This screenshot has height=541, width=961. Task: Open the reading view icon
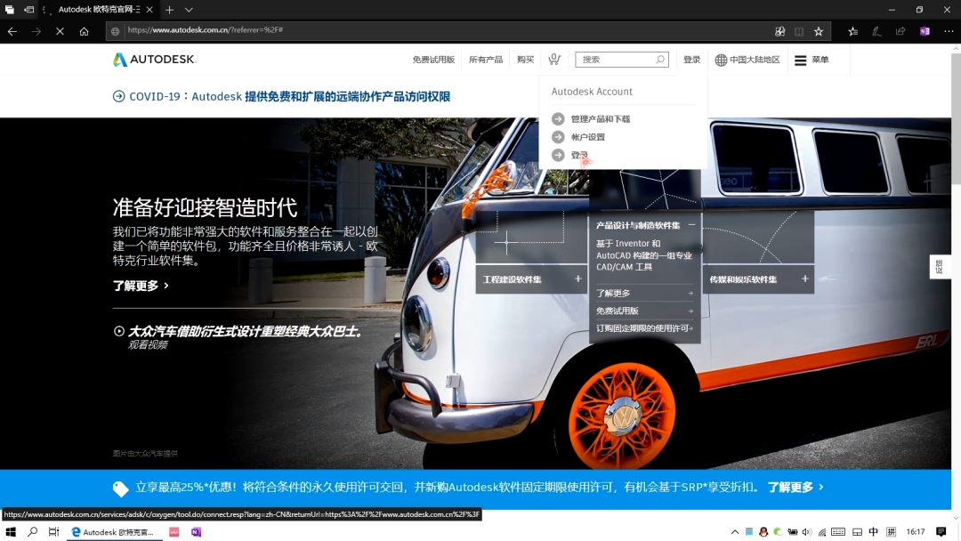point(798,31)
